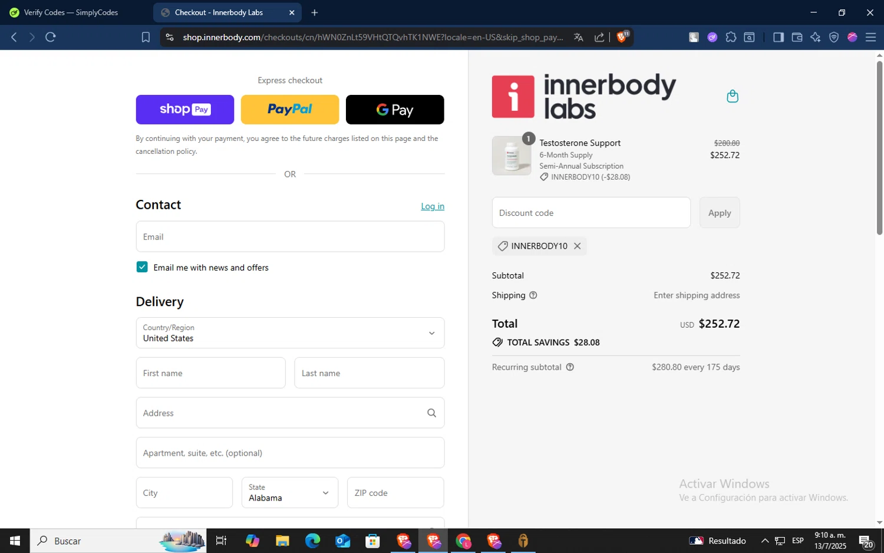
Task: Open Microsoft Store from taskbar
Action: coord(372,541)
